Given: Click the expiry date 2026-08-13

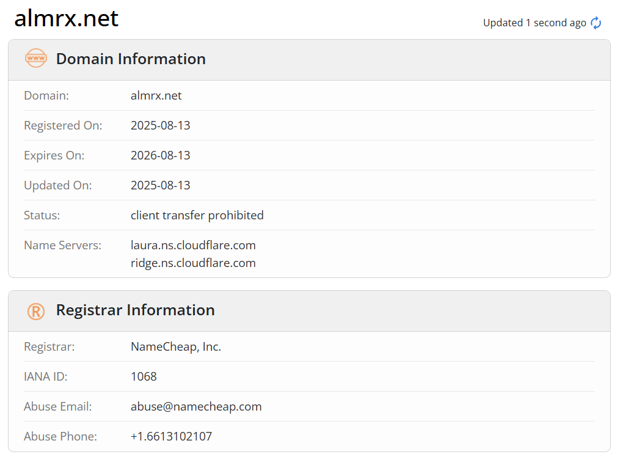Looking at the screenshot, I should click(x=161, y=156).
